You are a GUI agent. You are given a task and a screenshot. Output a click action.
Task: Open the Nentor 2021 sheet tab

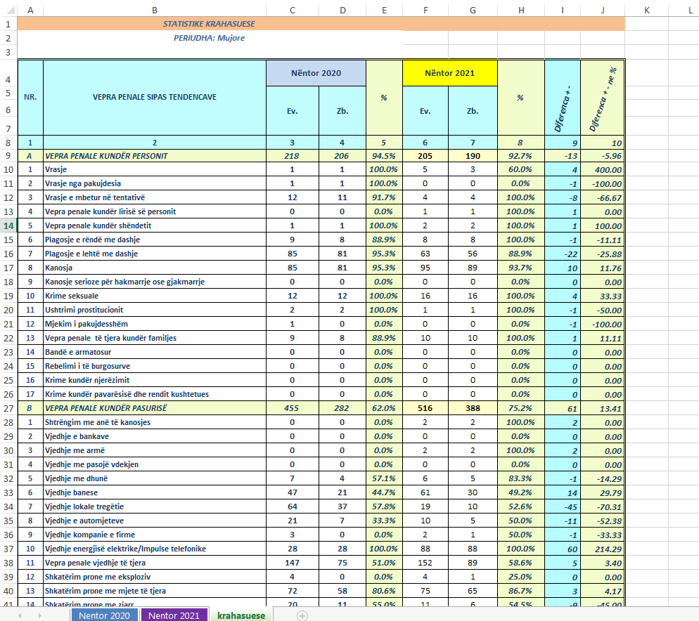click(x=174, y=615)
